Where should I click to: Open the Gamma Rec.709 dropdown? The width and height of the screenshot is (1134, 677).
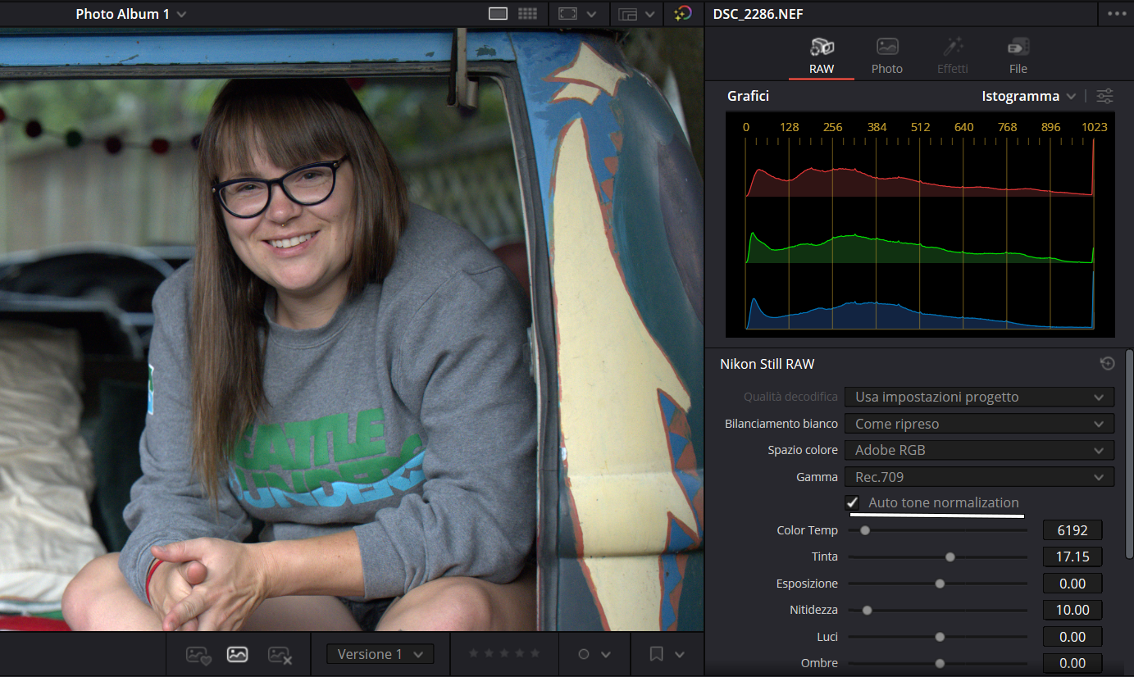[979, 476]
